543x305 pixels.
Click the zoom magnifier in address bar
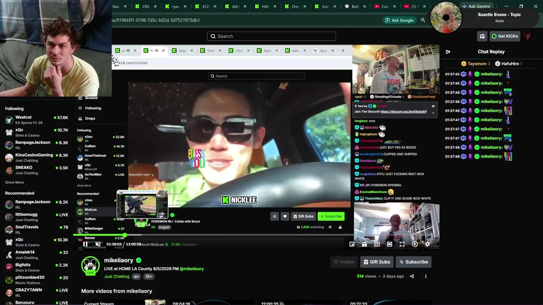click(423, 20)
